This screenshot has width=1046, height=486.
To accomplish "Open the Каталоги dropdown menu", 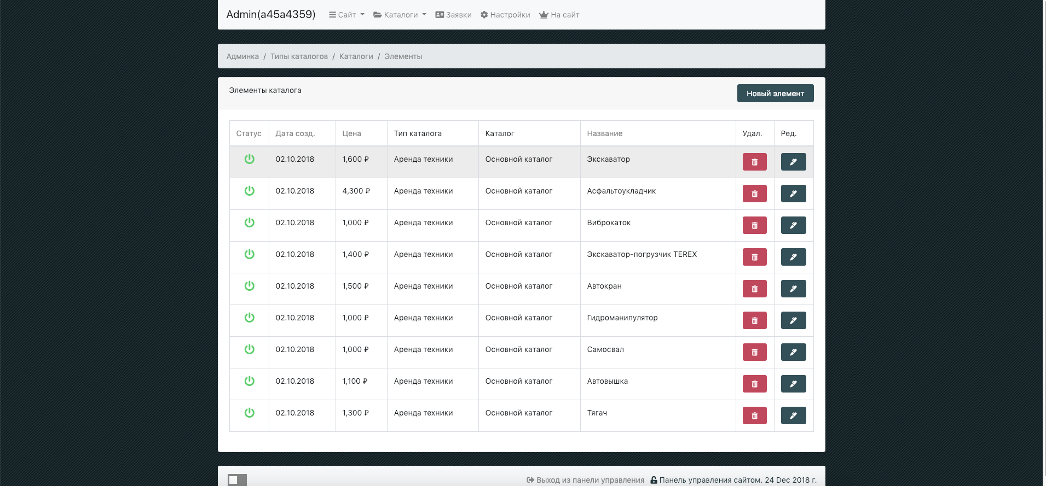I will 400,15.
